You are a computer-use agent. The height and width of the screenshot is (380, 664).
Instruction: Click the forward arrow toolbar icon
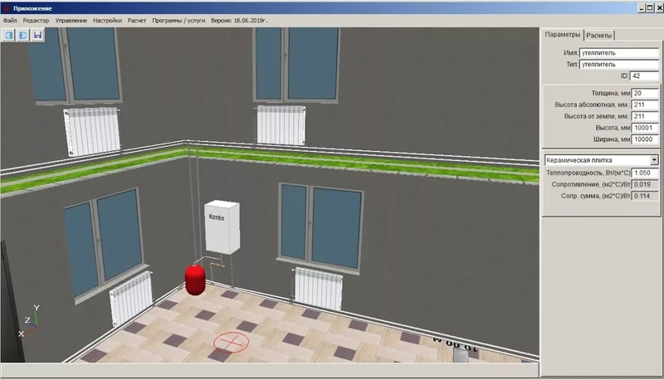[23, 36]
